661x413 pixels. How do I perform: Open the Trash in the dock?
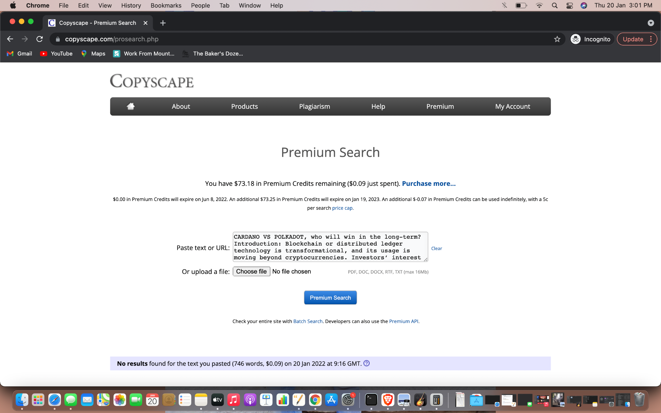tap(639, 400)
